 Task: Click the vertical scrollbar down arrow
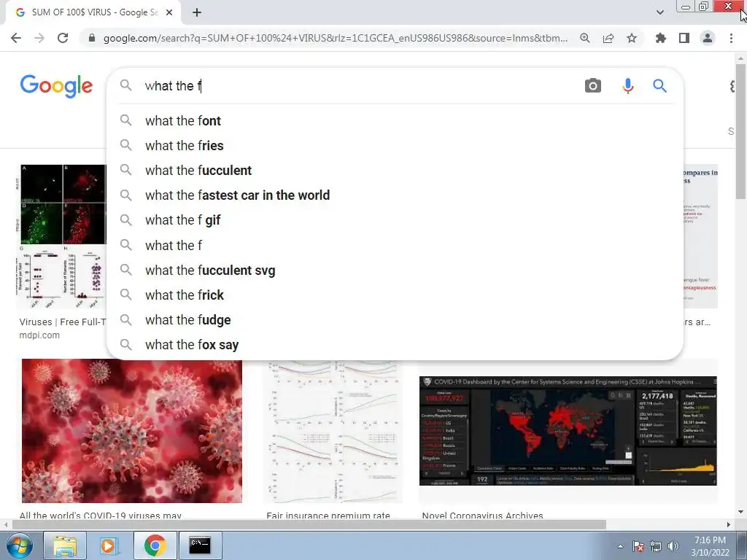740,513
